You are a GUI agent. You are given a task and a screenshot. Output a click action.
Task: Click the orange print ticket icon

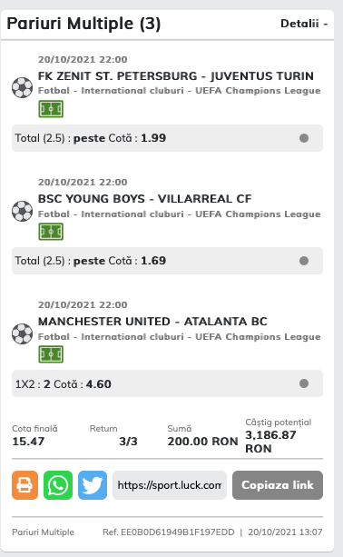click(x=24, y=485)
